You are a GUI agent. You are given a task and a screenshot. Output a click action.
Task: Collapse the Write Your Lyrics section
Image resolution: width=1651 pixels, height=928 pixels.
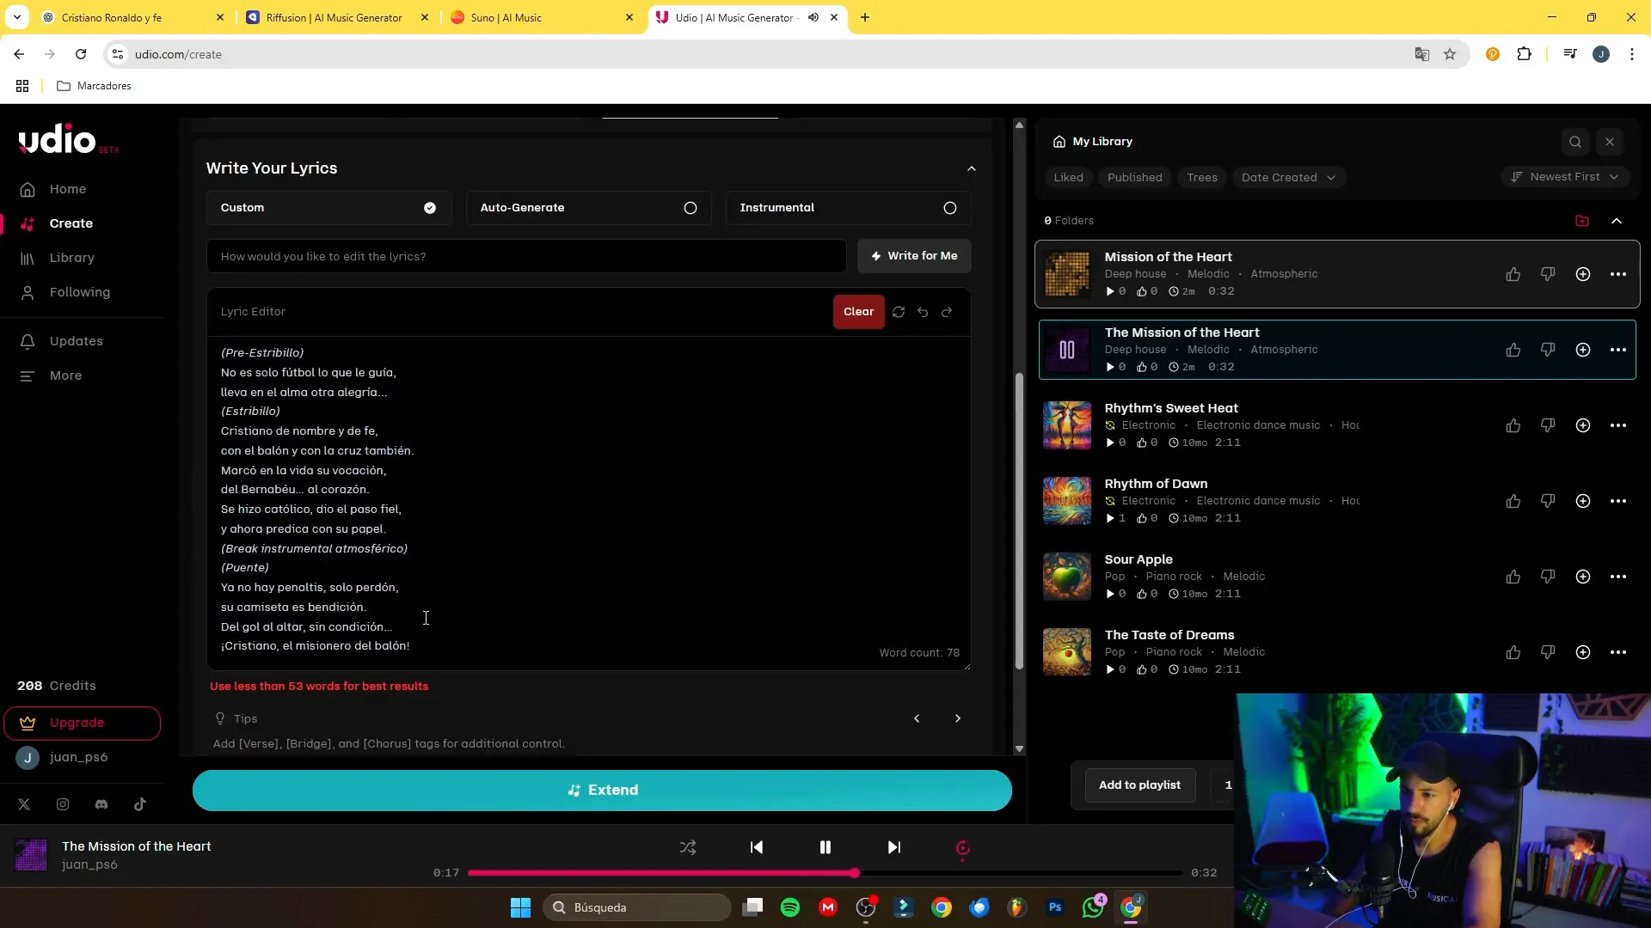972,168
